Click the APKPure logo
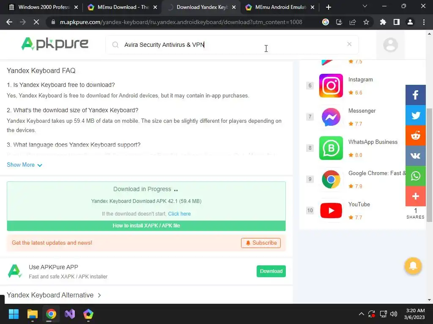433x324 pixels. (55, 44)
